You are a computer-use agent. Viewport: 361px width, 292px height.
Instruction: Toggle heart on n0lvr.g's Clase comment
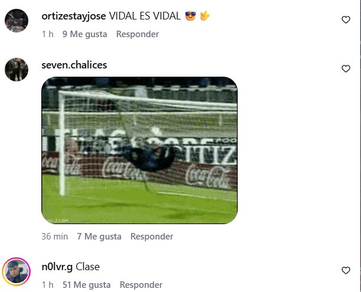coord(346,270)
